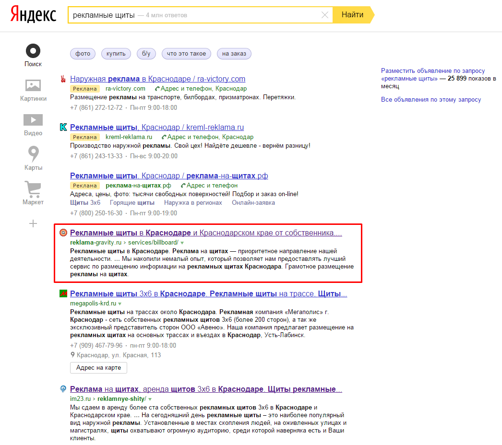The height and width of the screenshot is (445, 502).
Task: Open Карты from the sidebar
Action: coord(33,158)
